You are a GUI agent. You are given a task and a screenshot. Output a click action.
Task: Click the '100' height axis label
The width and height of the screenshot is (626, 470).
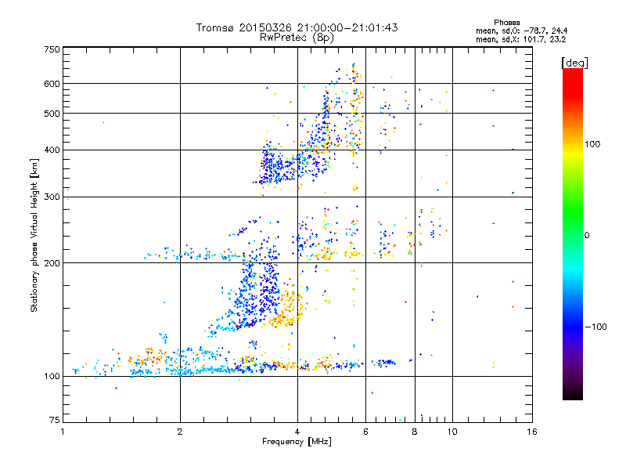pos(52,377)
